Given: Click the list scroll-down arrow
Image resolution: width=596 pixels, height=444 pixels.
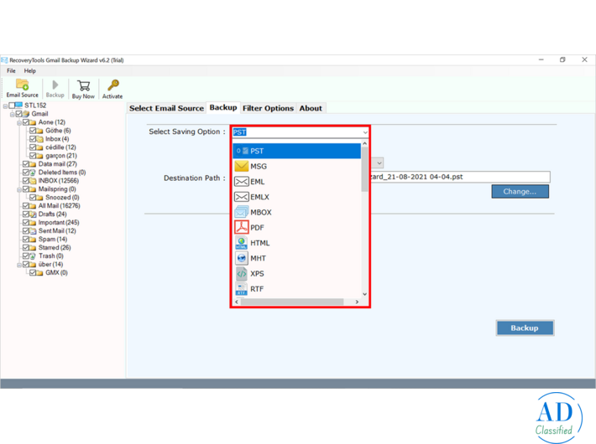Looking at the screenshot, I should click(x=364, y=294).
